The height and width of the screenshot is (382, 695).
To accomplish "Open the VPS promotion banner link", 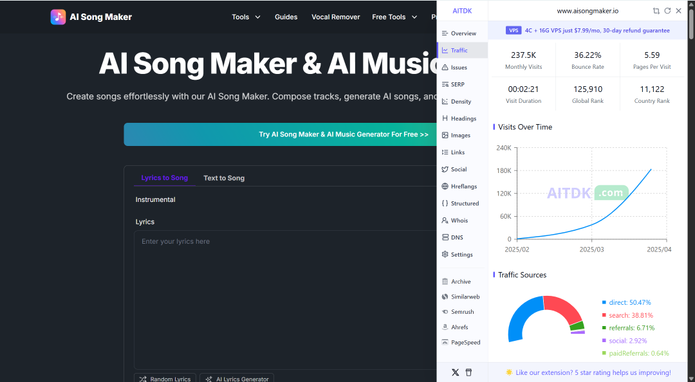I will [x=588, y=31].
